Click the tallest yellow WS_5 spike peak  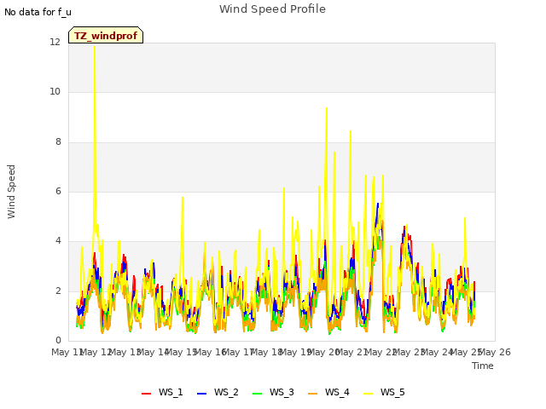(95, 47)
